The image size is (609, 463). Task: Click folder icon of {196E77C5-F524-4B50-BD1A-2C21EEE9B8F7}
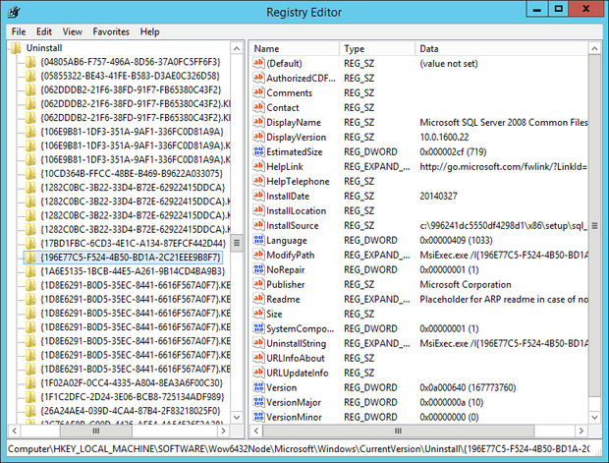[30, 258]
